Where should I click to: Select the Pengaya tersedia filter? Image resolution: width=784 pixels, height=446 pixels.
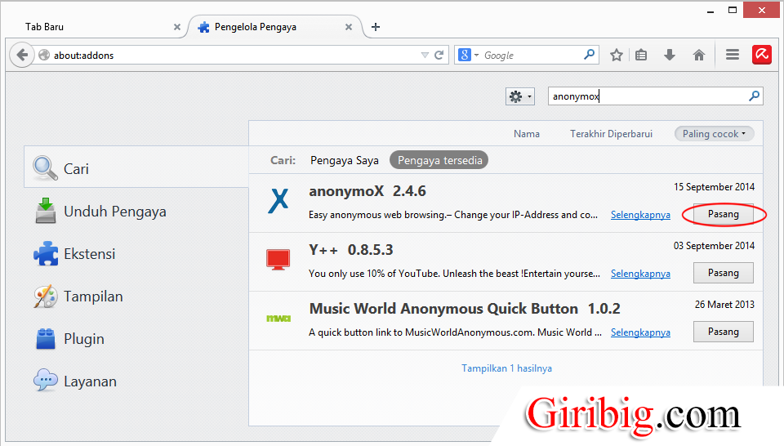(439, 160)
